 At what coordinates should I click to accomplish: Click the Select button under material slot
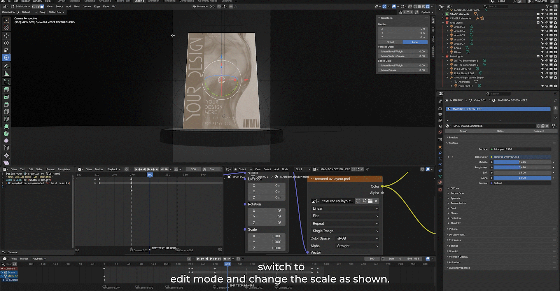[501, 131]
